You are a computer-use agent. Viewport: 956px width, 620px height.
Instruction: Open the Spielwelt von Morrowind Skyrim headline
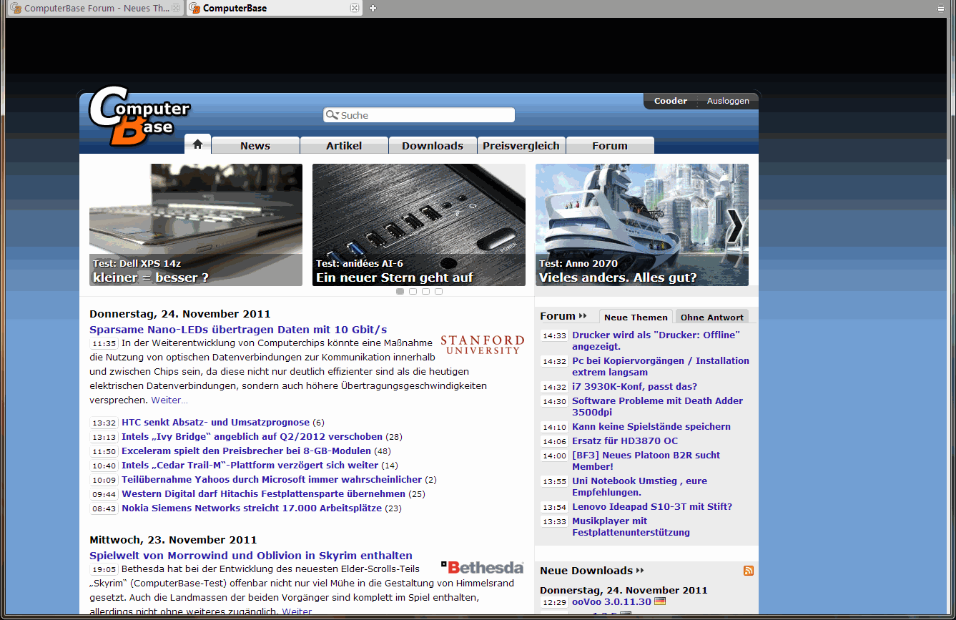point(251,556)
